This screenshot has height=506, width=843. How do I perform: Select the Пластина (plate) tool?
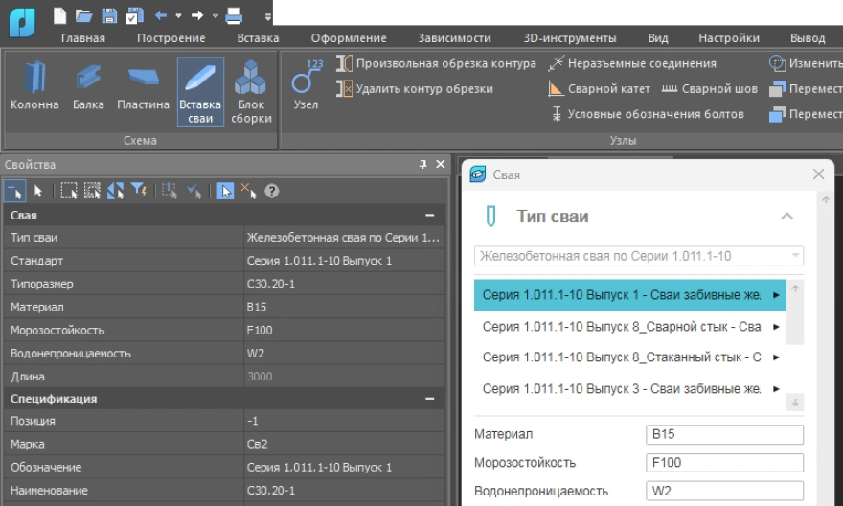click(143, 86)
